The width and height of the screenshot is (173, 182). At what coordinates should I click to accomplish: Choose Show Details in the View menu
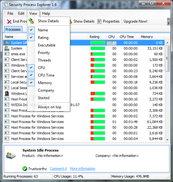pyautogui.click(x=48, y=21)
